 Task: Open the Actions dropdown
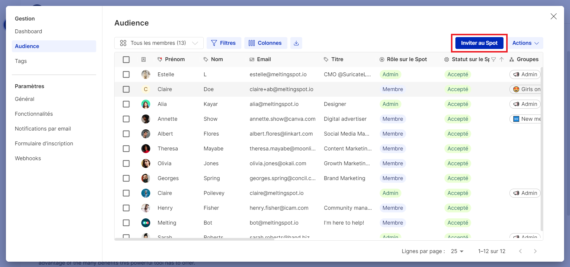(x=525, y=43)
